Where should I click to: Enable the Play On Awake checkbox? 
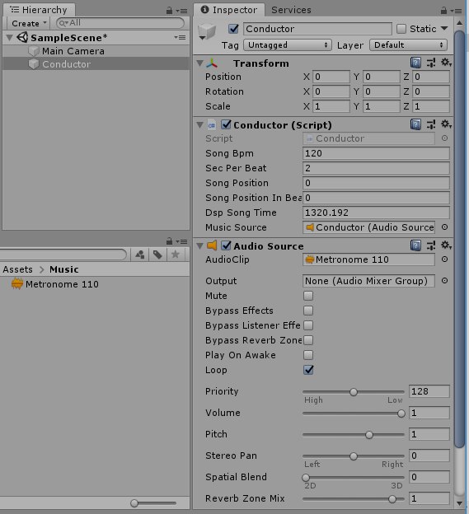point(308,355)
